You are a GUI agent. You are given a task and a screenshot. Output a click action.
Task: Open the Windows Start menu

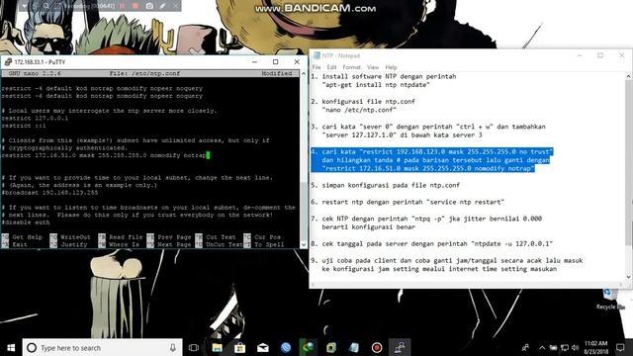click(11, 347)
